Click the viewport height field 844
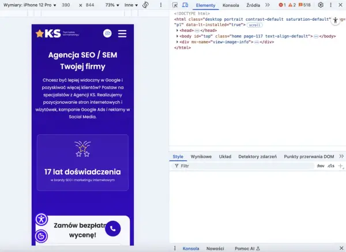The image size is (346, 252). [x=90, y=5]
